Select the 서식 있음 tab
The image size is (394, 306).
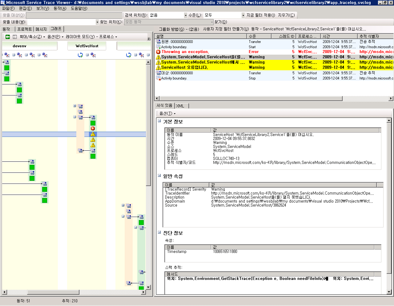coord(164,105)
